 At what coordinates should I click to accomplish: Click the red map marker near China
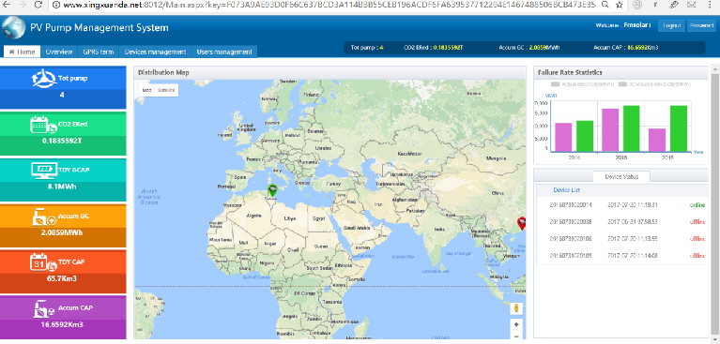coord(522,223)
